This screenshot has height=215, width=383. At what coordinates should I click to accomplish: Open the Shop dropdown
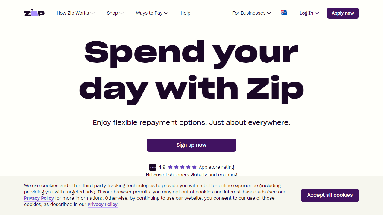(x=113, y=13)
